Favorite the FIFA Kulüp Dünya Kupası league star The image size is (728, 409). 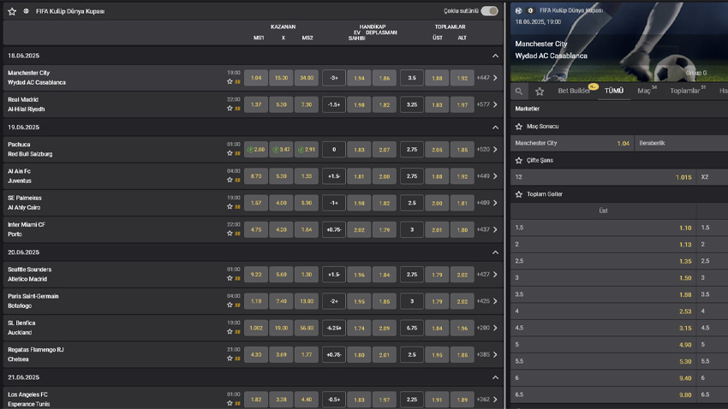(x=12, y=12)
